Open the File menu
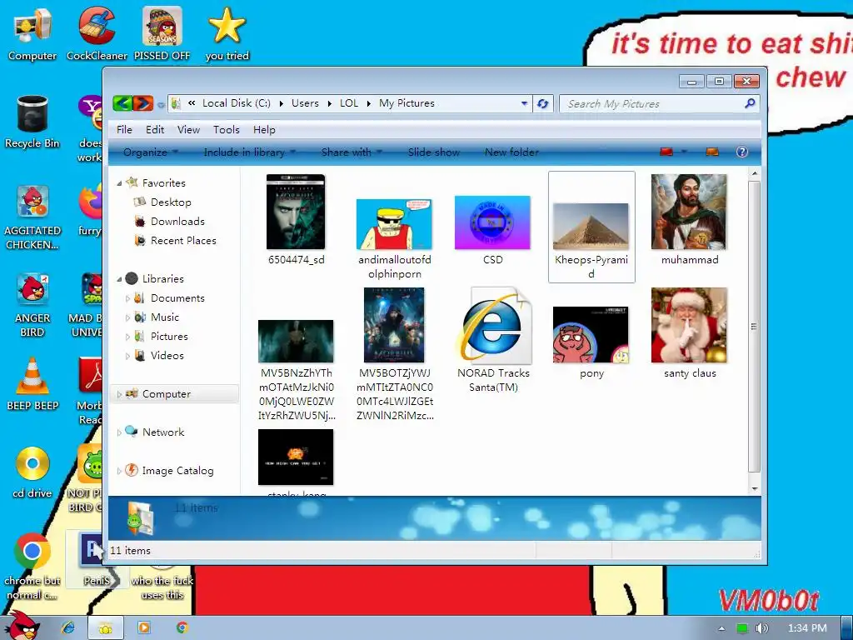The height and width of the screenshot is (640, 853). [x=124, y=129]
